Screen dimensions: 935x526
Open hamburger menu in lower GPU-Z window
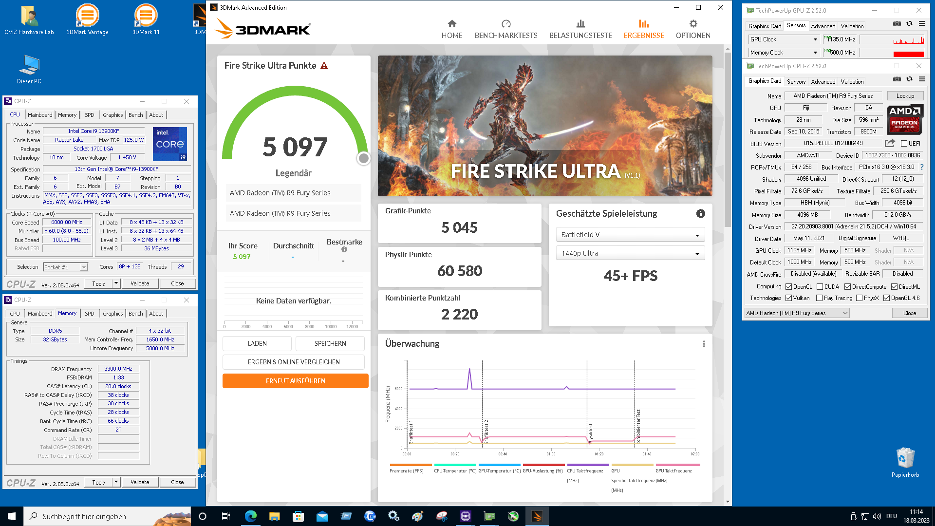922,79
